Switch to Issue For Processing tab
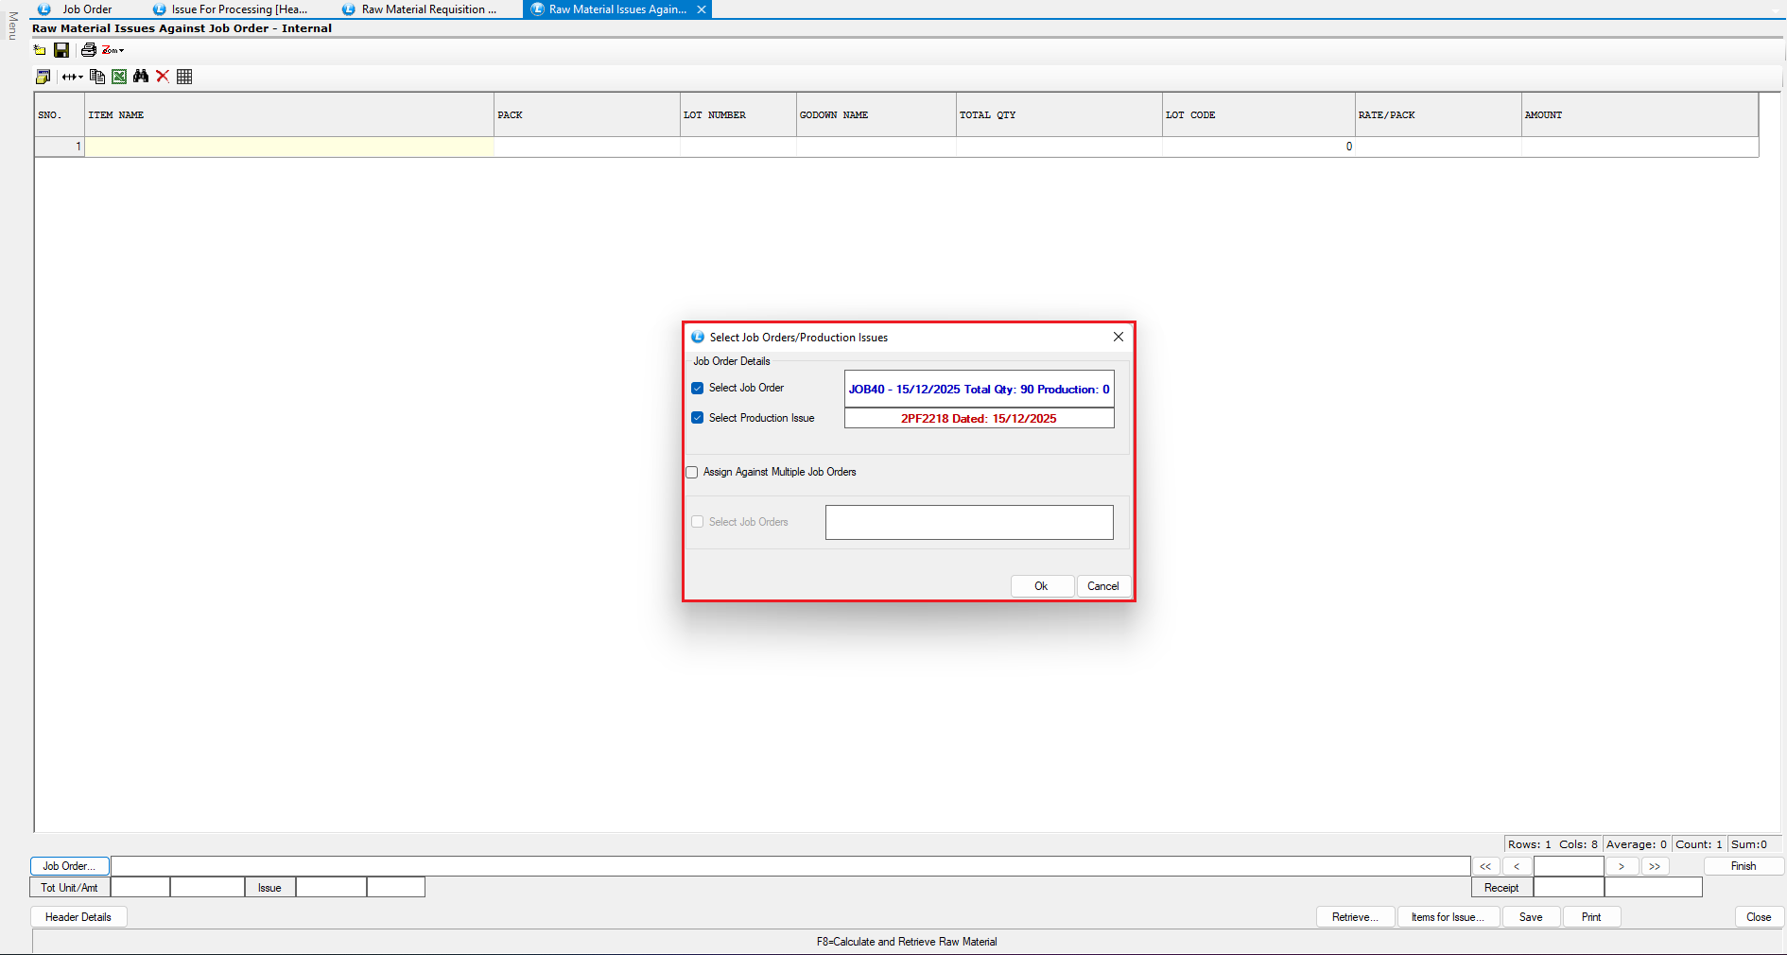The image size is (1787, 955). 238,9
